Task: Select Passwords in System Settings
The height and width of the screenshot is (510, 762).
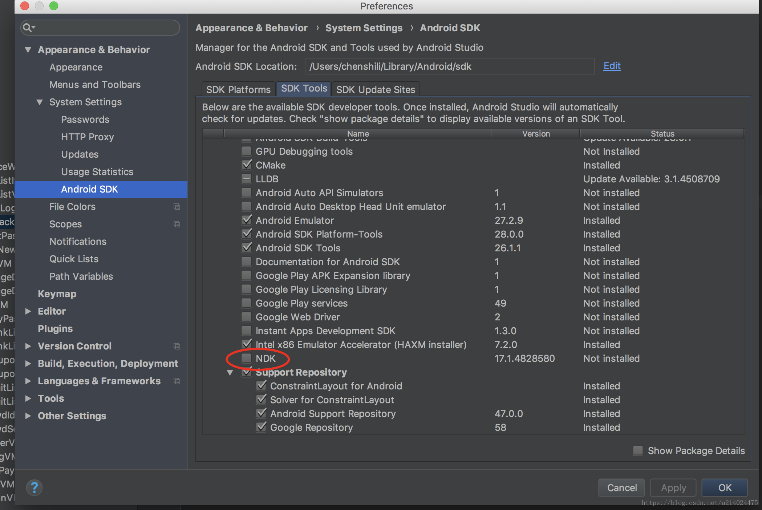Action: [85, 120]
